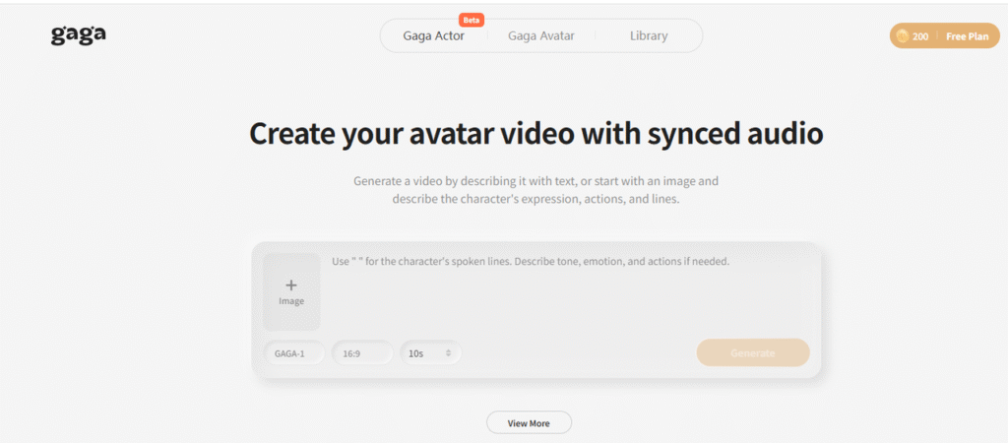The height and width of the screenshot is (443, 1008).
Task: Open the GAGA-1 model selector
Action: (293, 352)
